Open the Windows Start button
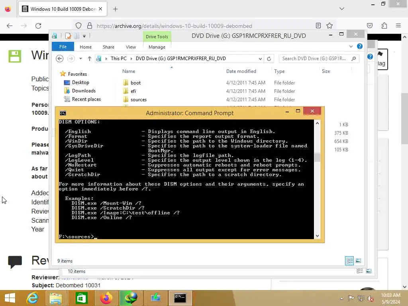 click(x=10, y=298)
